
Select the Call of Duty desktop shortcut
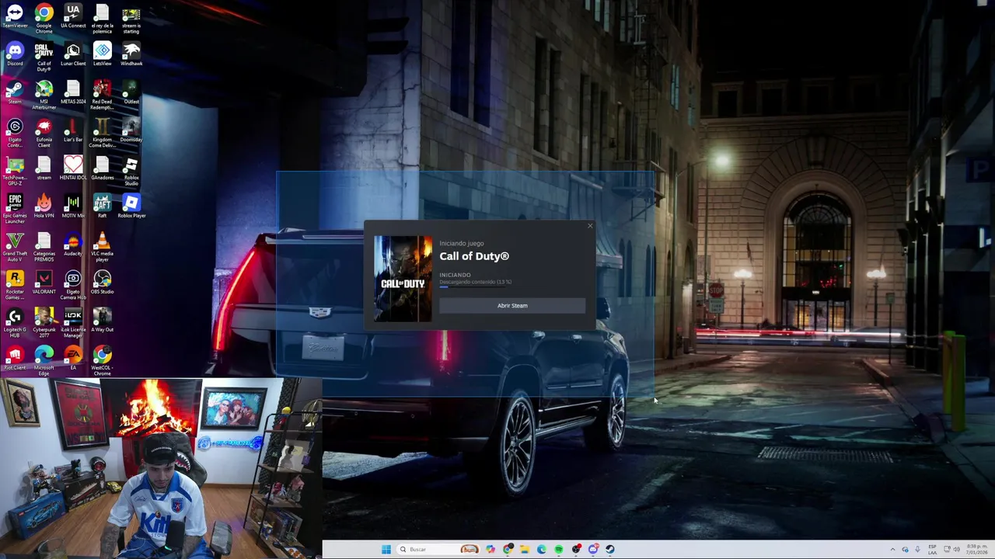pos(44,57)
